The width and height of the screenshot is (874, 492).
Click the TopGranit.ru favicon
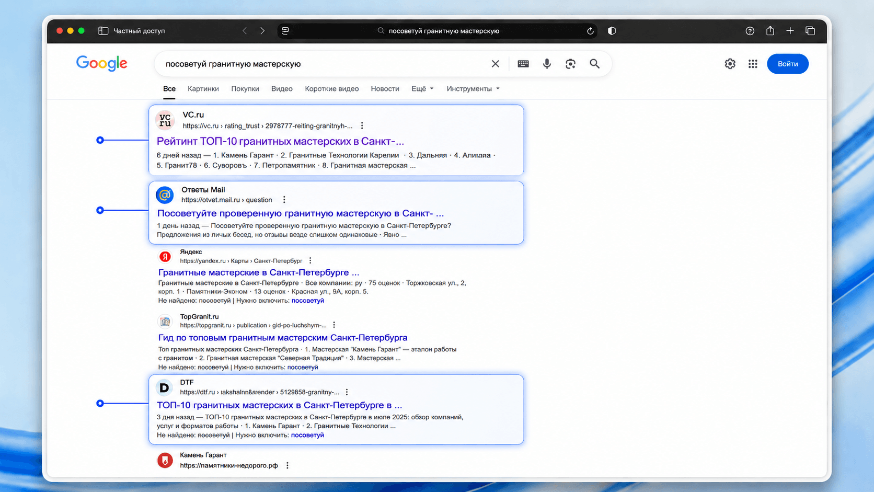tap(165, 321)
